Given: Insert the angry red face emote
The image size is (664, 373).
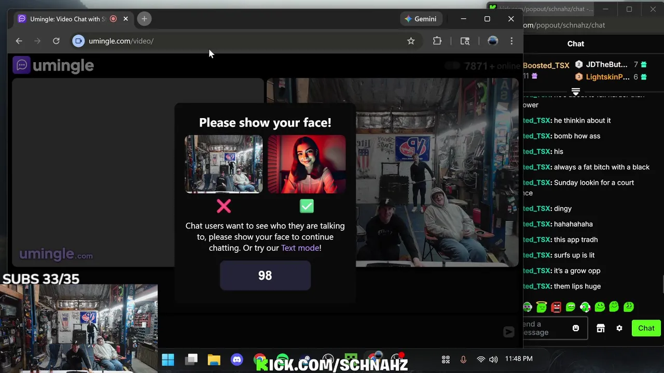Looking at the screenshot, I should pos(556,307).
